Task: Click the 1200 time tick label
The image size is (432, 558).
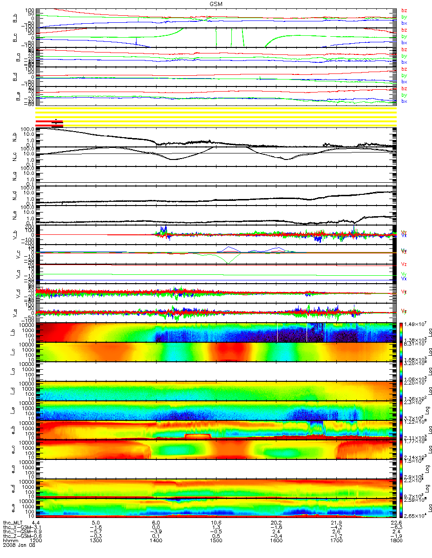Action: point(36,541)
